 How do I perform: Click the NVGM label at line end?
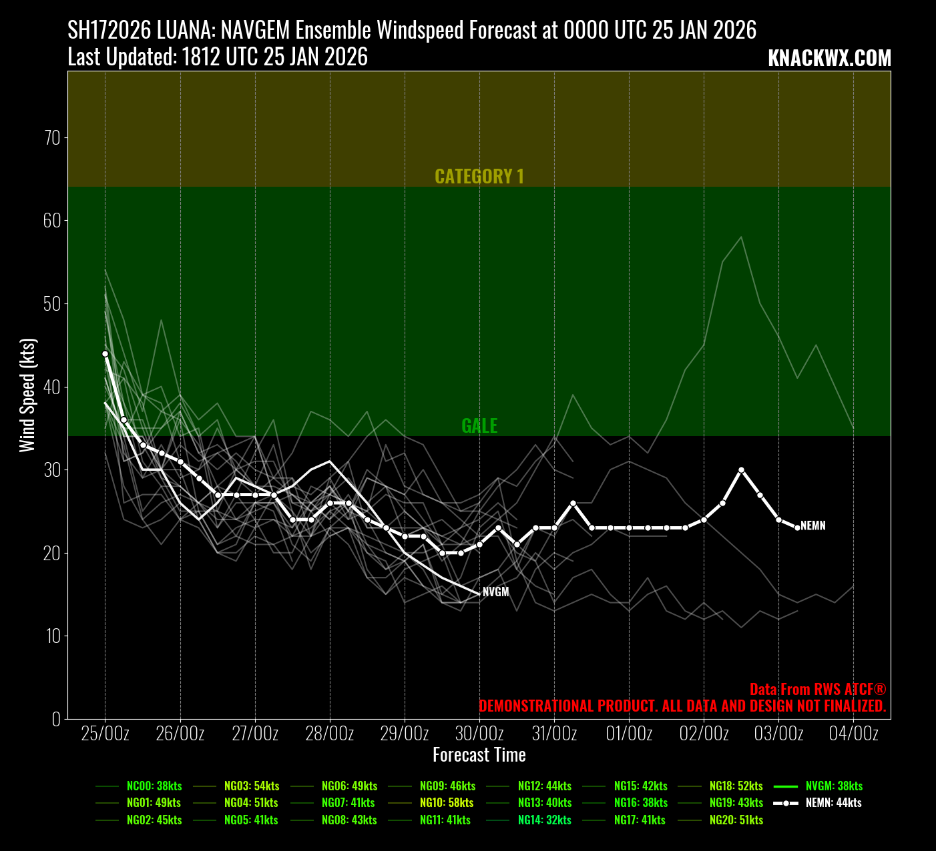(496, 592)
